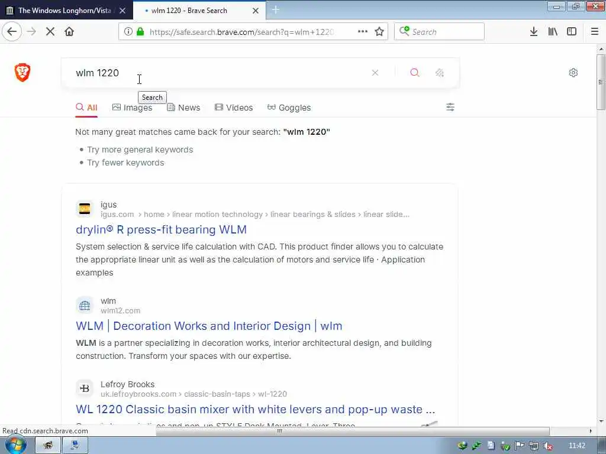This screenshot has width=606, height=454.
Task: Switch to News results
Action: click(183, 108)
